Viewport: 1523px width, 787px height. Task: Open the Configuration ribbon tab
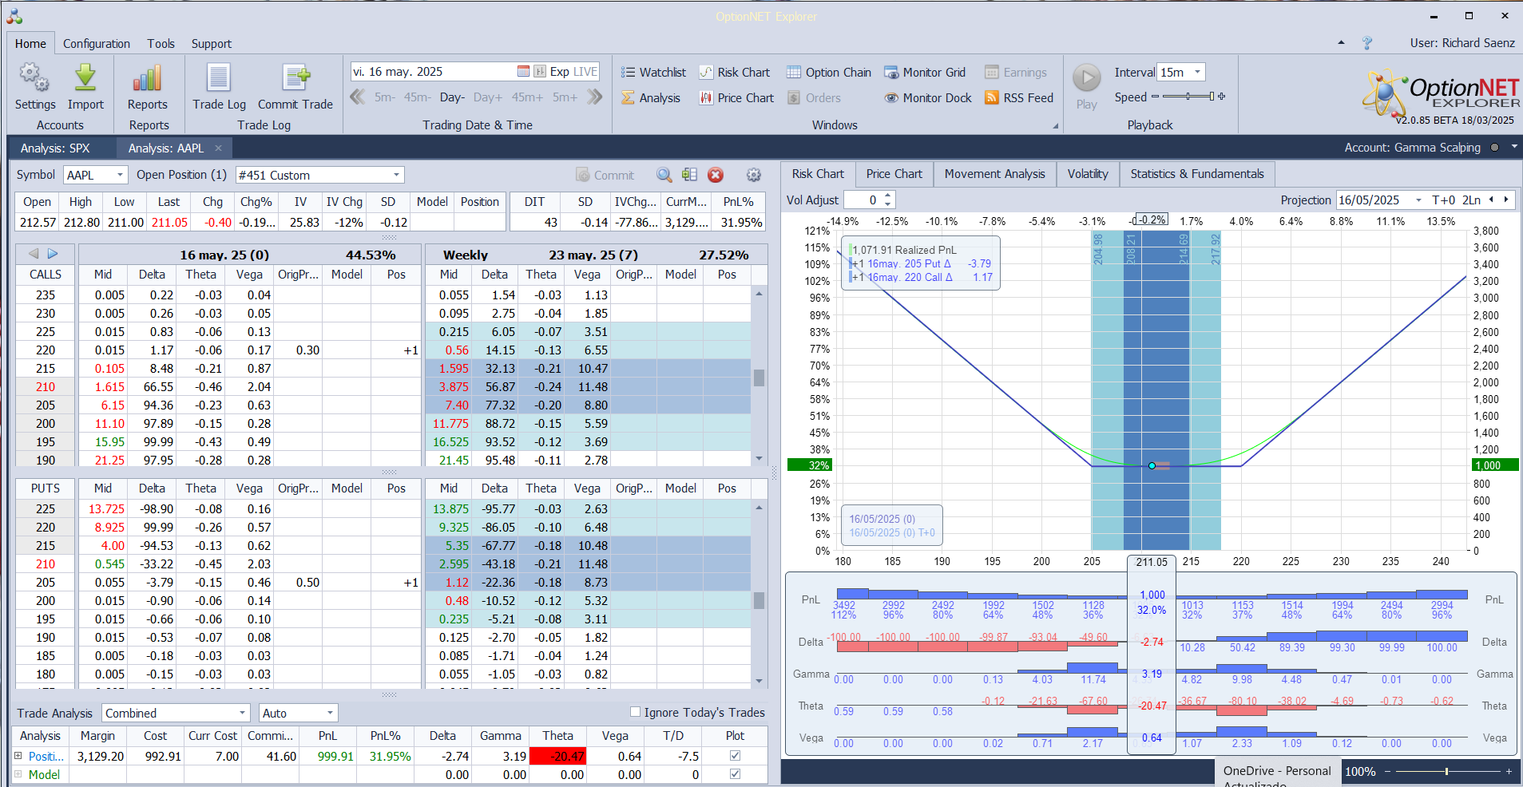97,44
